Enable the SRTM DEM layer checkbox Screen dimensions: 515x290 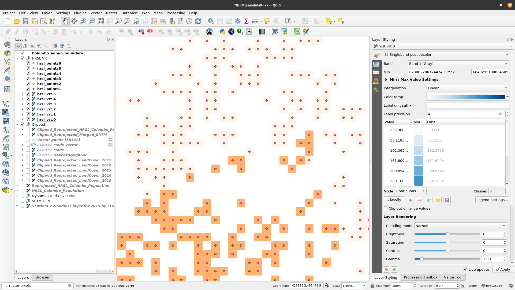pyautogui.click(x=23, y=201)
